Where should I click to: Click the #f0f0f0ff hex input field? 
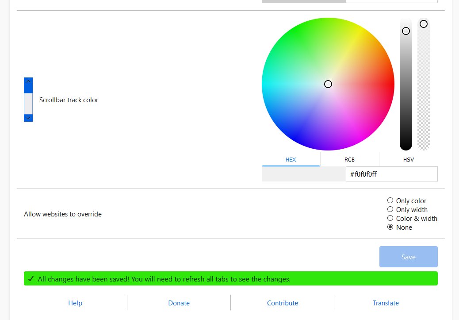coord(392,174)
